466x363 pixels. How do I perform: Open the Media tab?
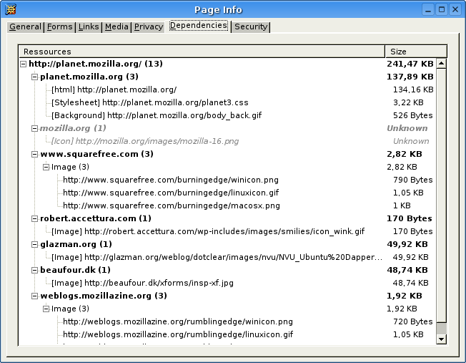point(116,26)
